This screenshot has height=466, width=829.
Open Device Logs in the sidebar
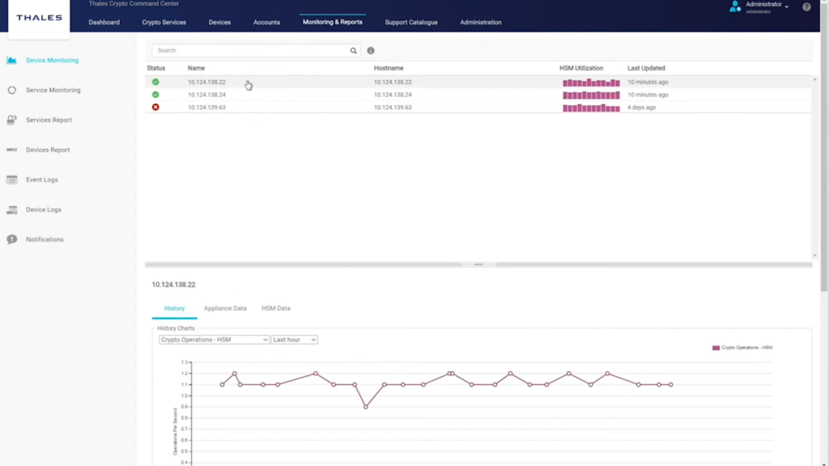pos(45,210)
